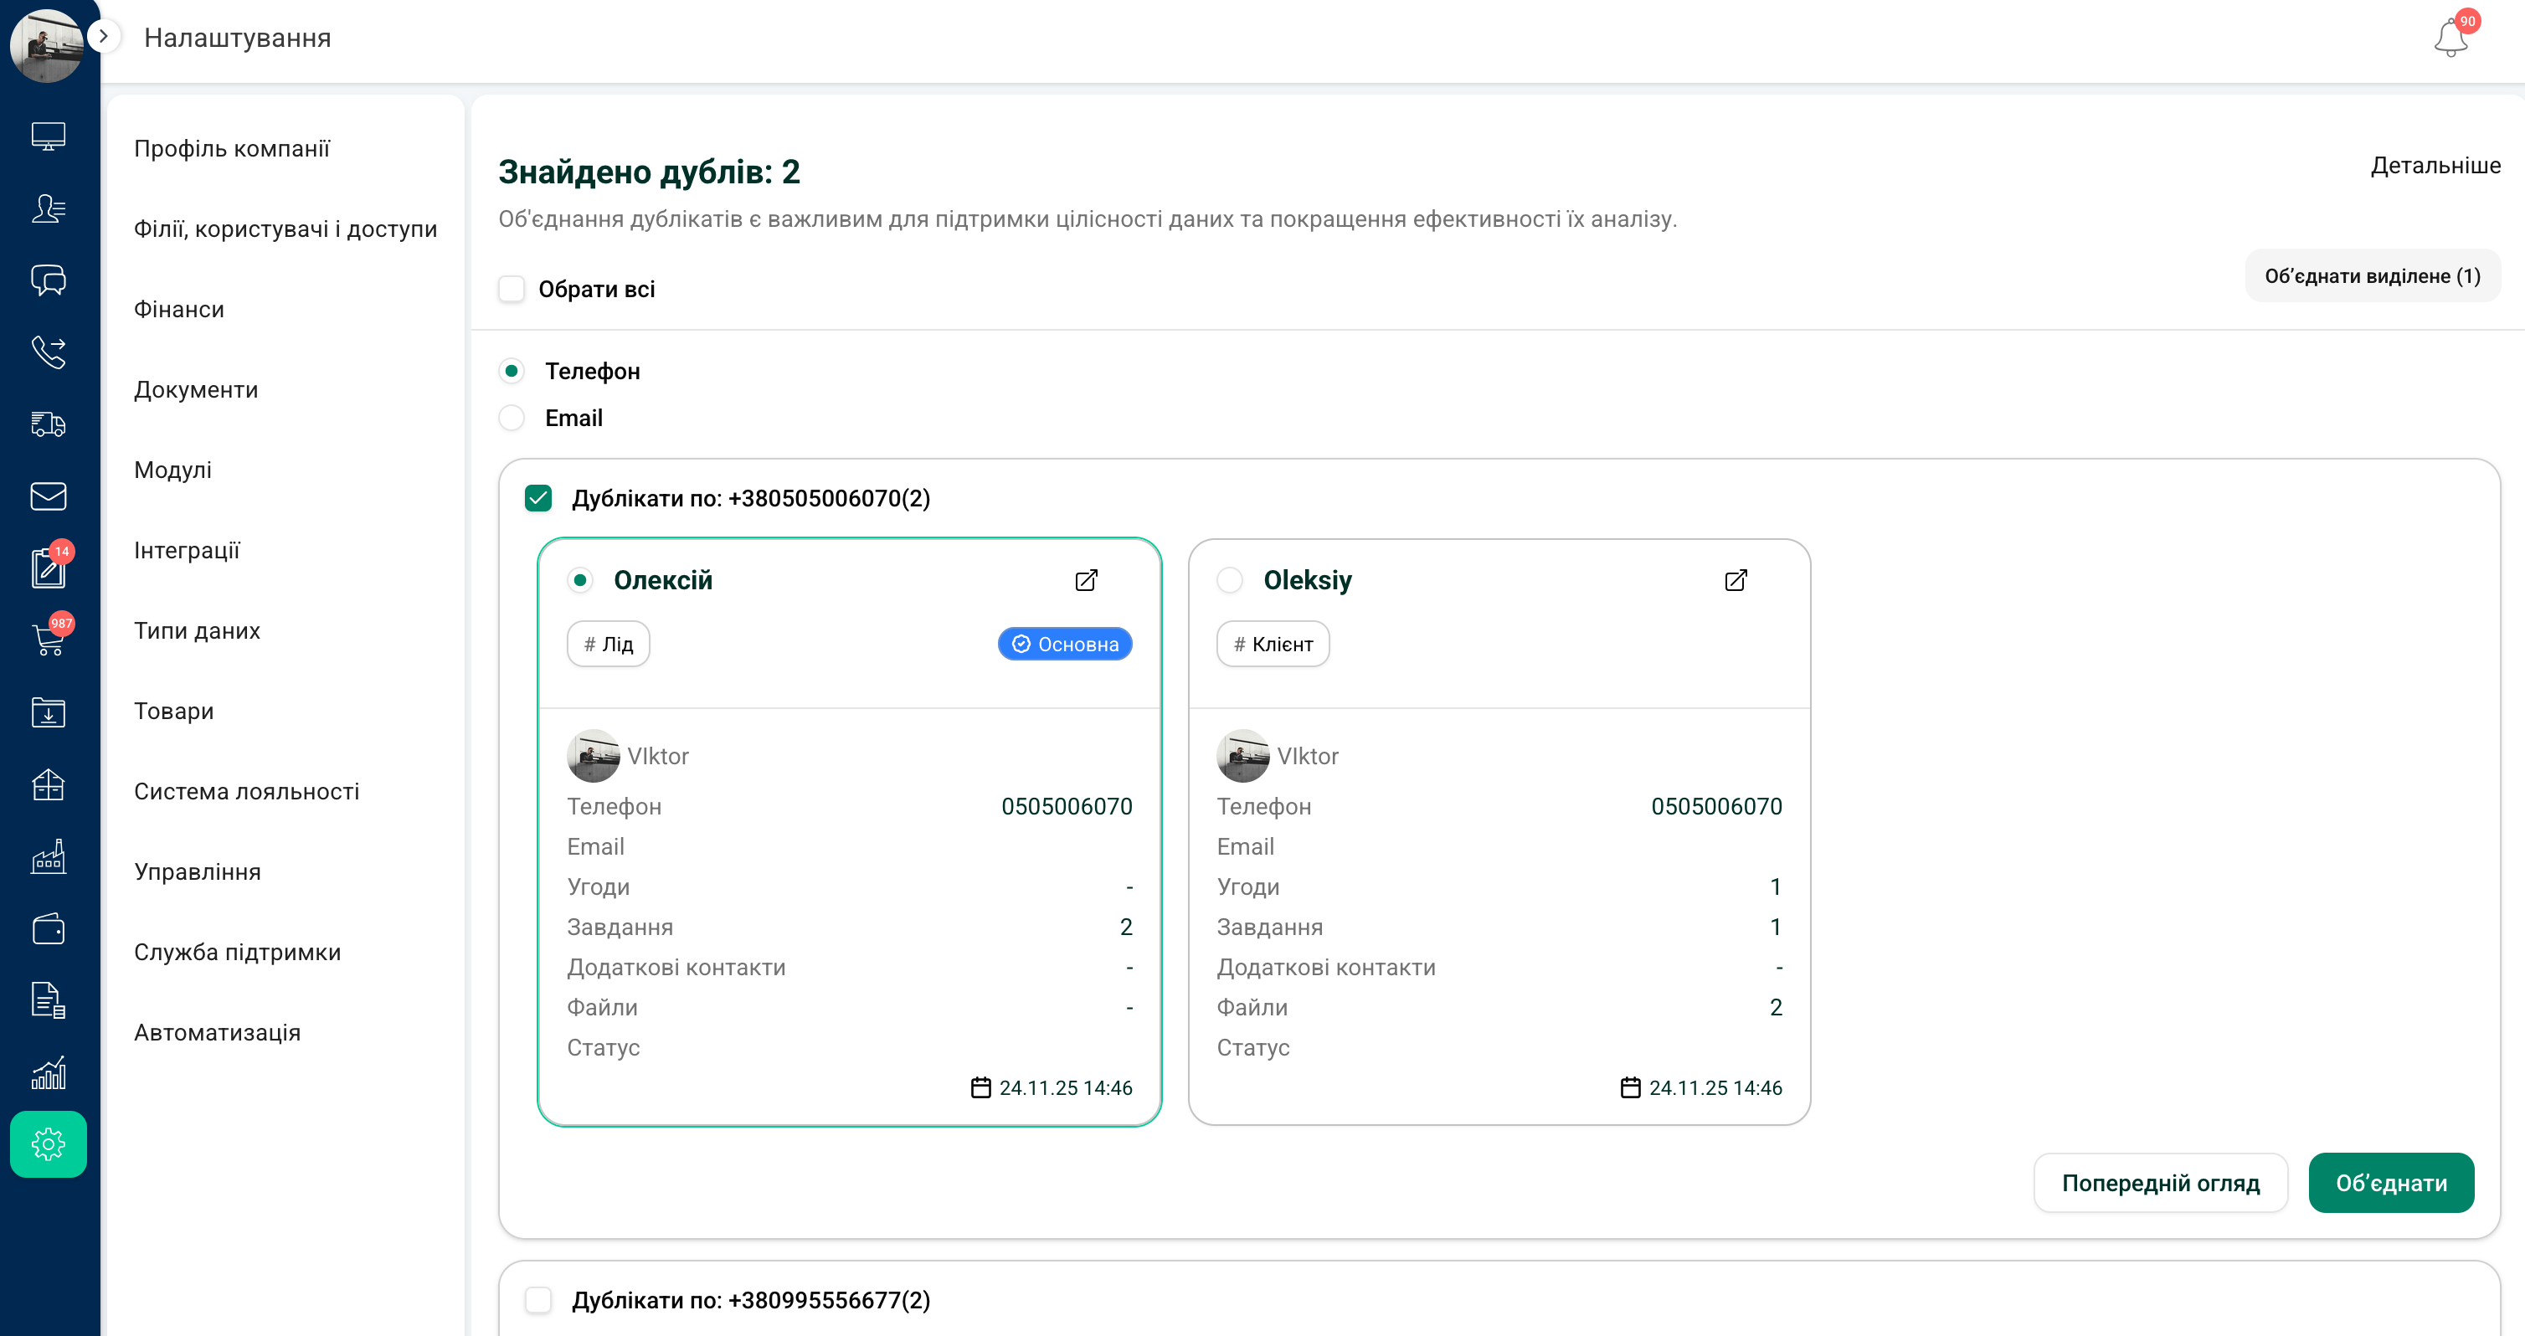
Task: Check the 'Обрати всі' checkbox
Action: click(512, 289)
